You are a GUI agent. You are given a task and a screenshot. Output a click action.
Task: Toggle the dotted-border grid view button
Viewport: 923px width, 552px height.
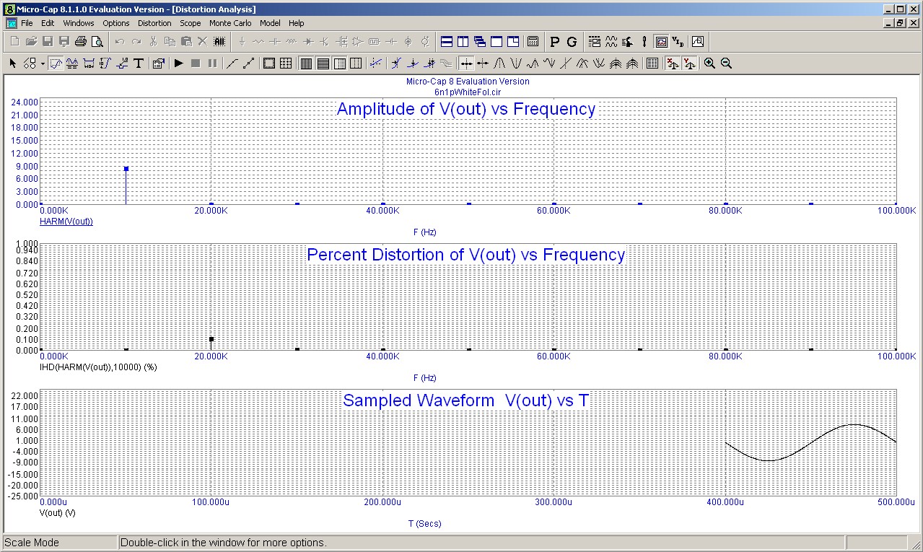click(339, 63)
